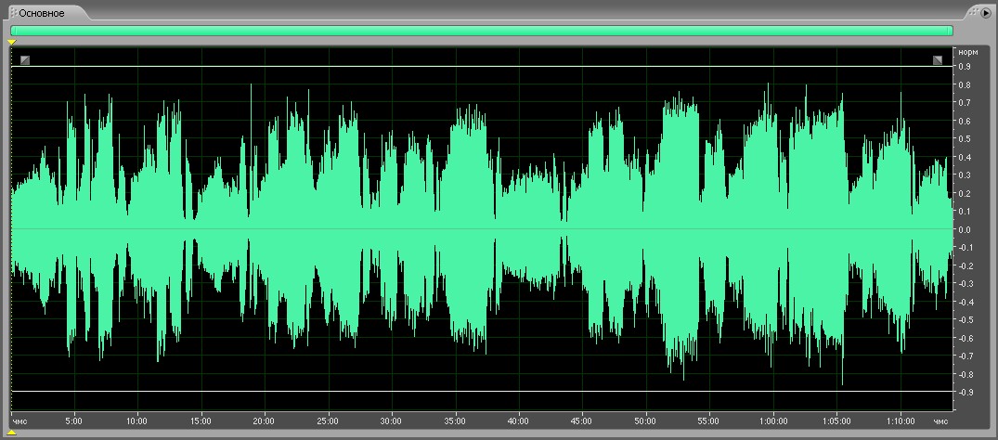998x440 pixels.
Task: Click 35:00 on the time ruler
Action: point(456,420)
